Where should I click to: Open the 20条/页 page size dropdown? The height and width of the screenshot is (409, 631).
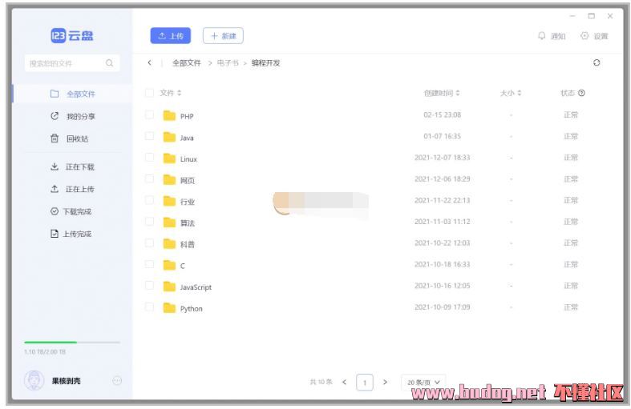click(423, 382)
